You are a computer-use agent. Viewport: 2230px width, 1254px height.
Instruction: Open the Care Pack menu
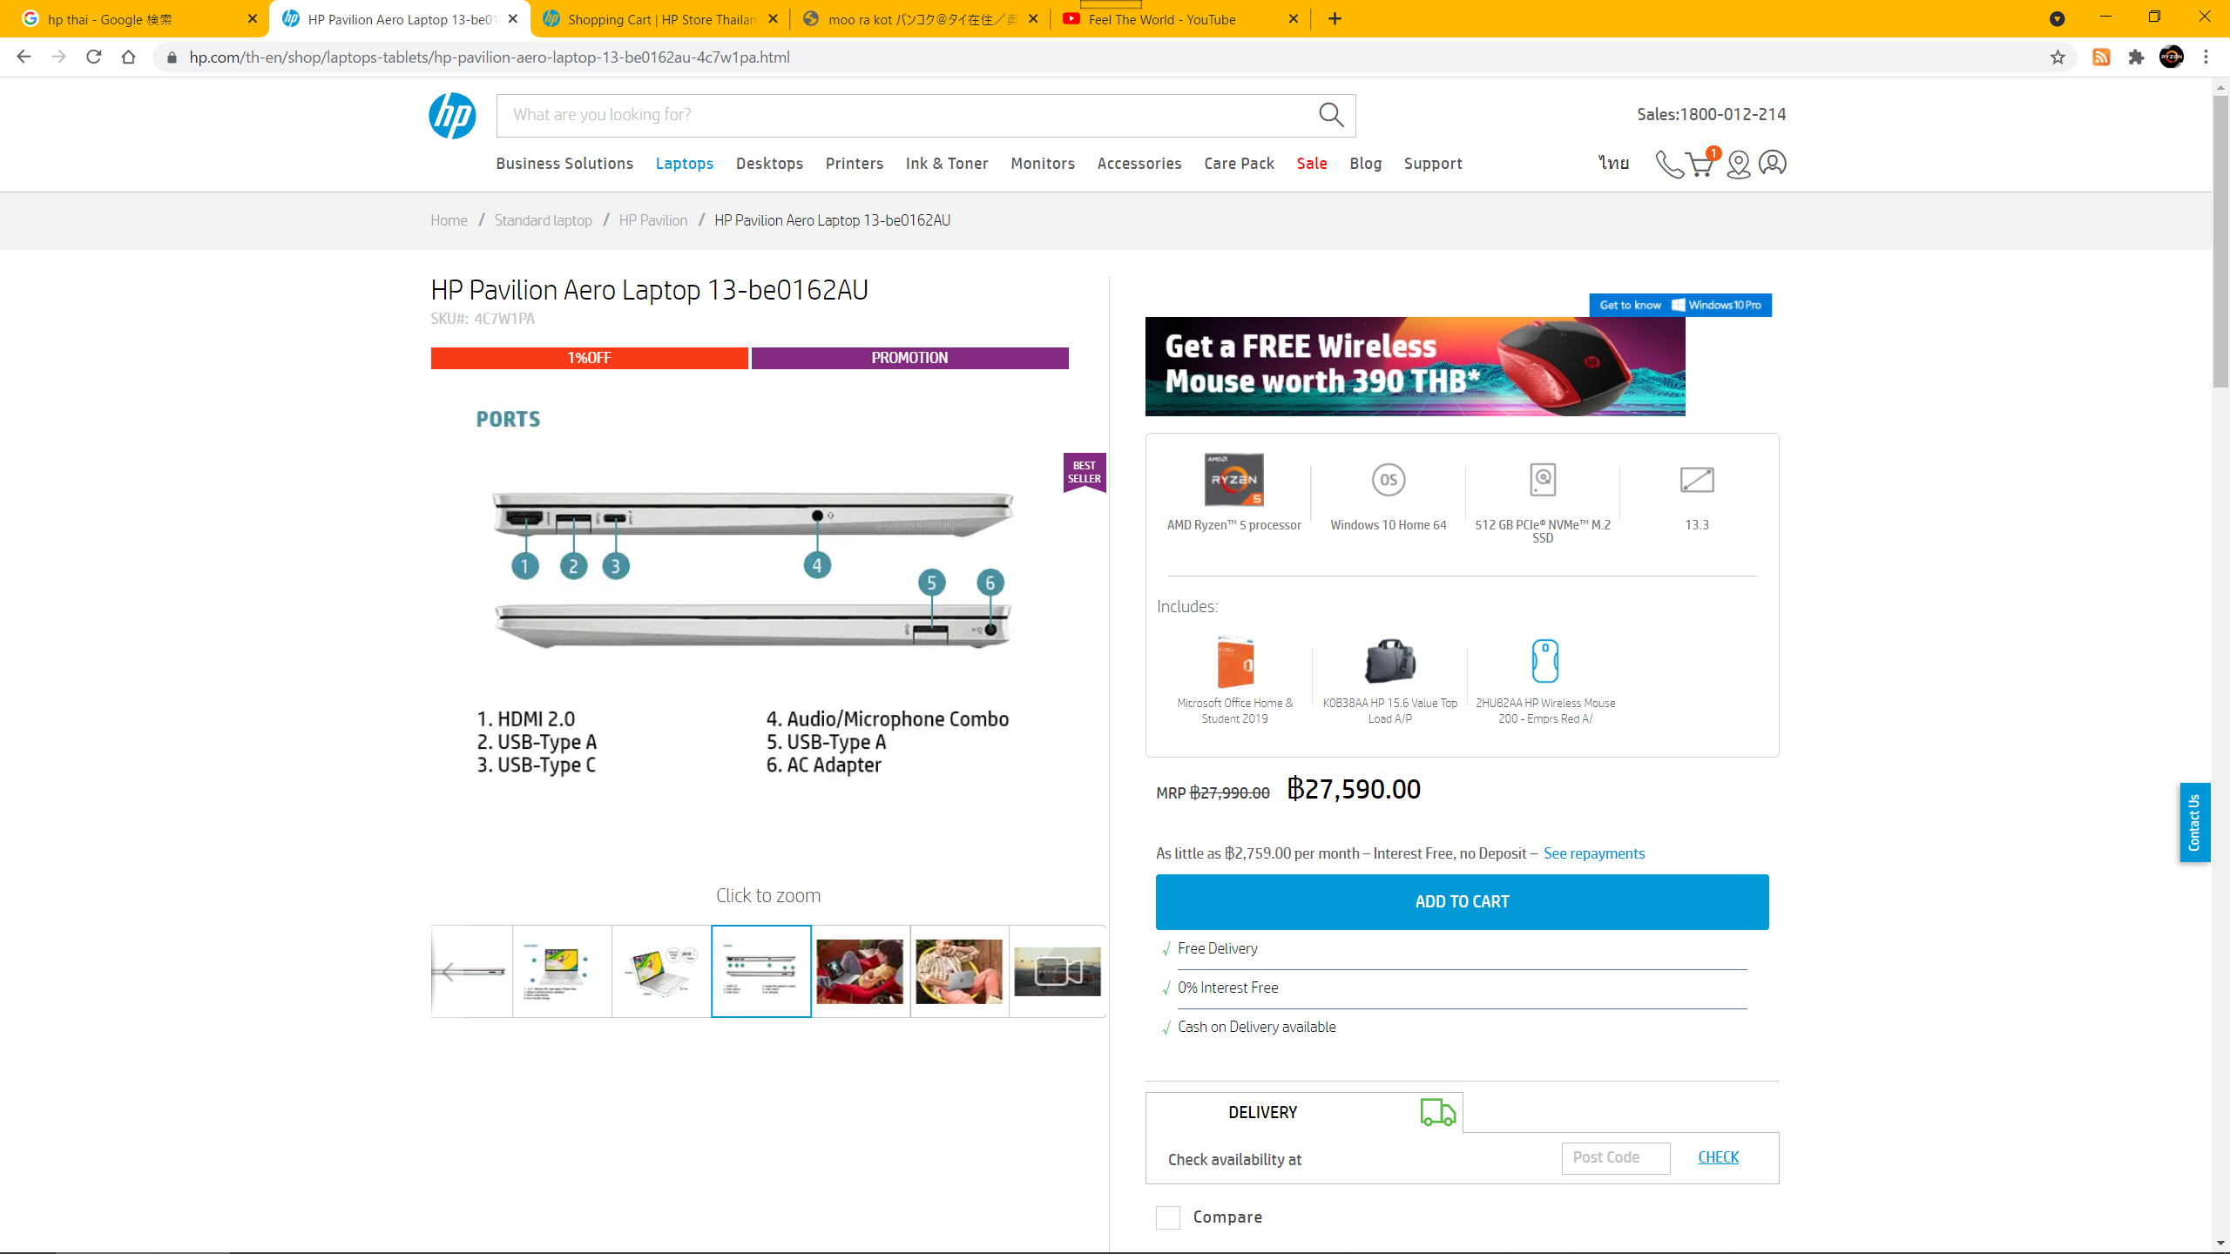click(1239, 164)
